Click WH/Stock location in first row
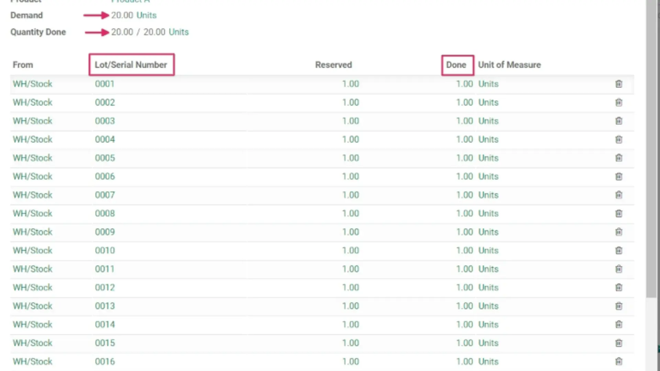 [33, 84]
